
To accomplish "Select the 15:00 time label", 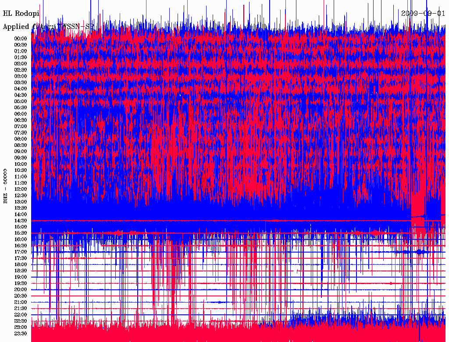I will pos(21,227).
